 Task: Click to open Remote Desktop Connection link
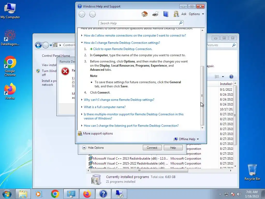click(x=122, y=49)
